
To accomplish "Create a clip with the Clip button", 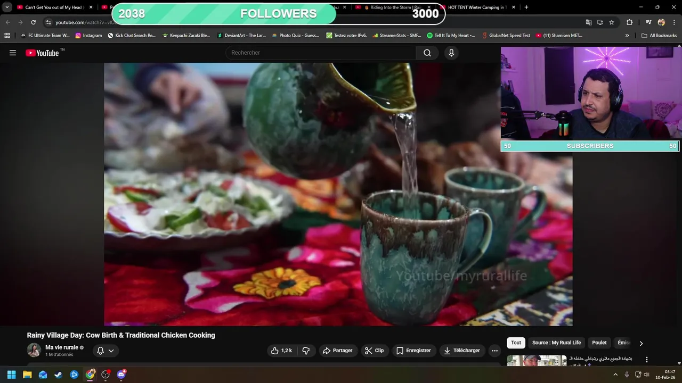I will pyautogui.click(x=374, y=351).
